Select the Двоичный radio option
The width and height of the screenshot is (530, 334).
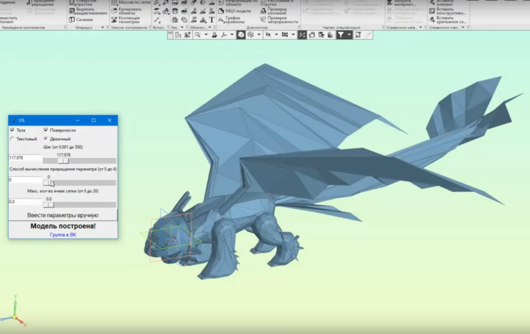coord(46,139)
